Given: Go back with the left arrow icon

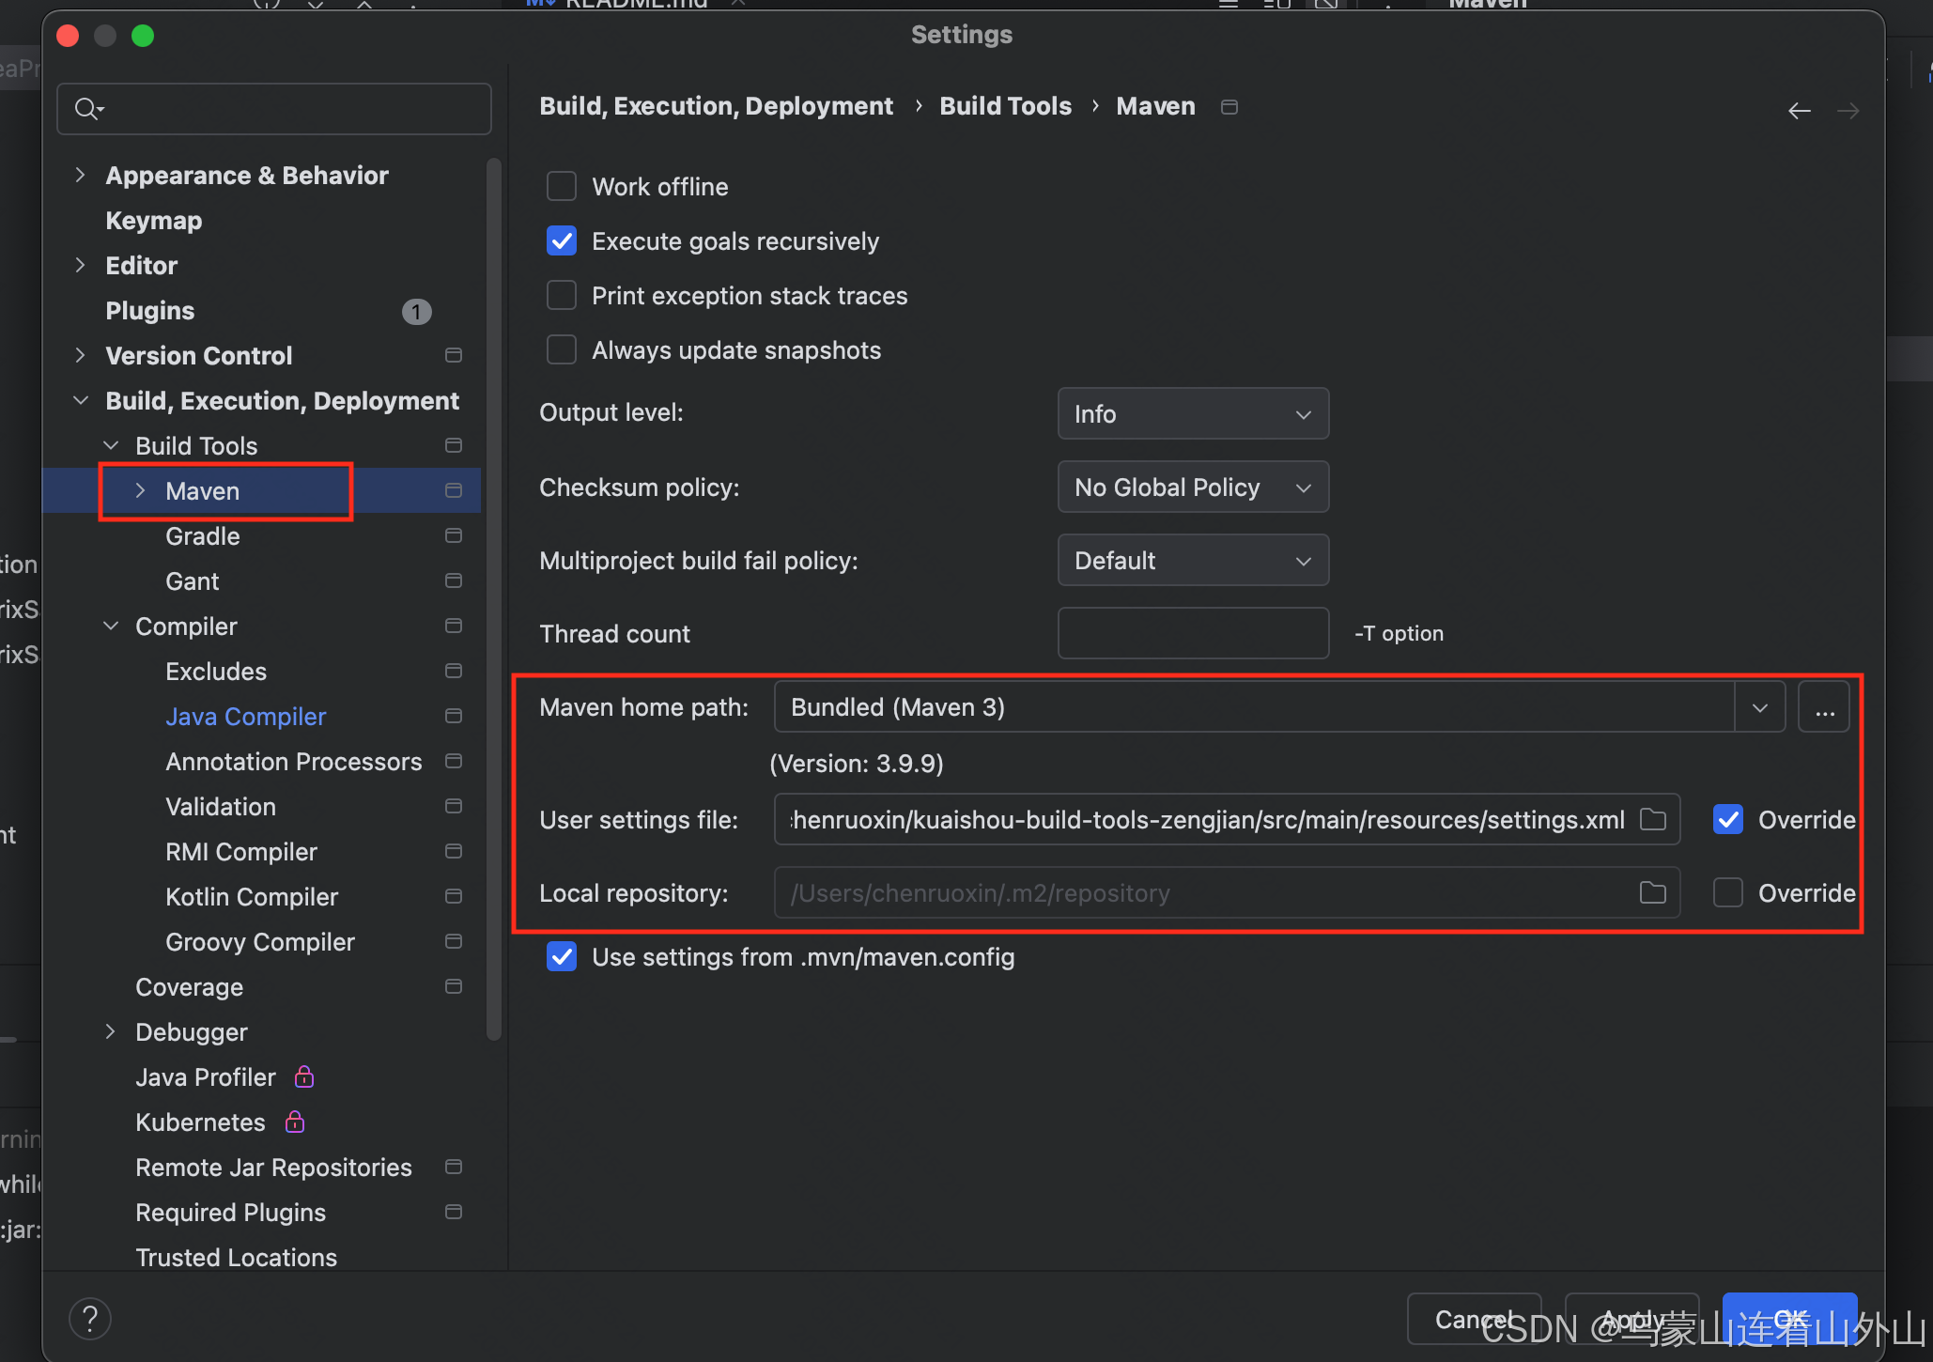Looking at the screenshot, I should click(1799, 111).
